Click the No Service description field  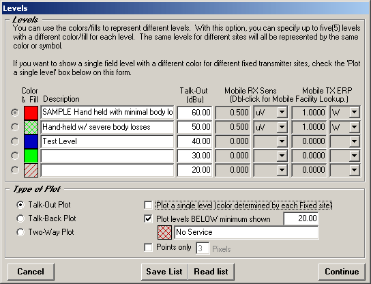click(246, 232)
